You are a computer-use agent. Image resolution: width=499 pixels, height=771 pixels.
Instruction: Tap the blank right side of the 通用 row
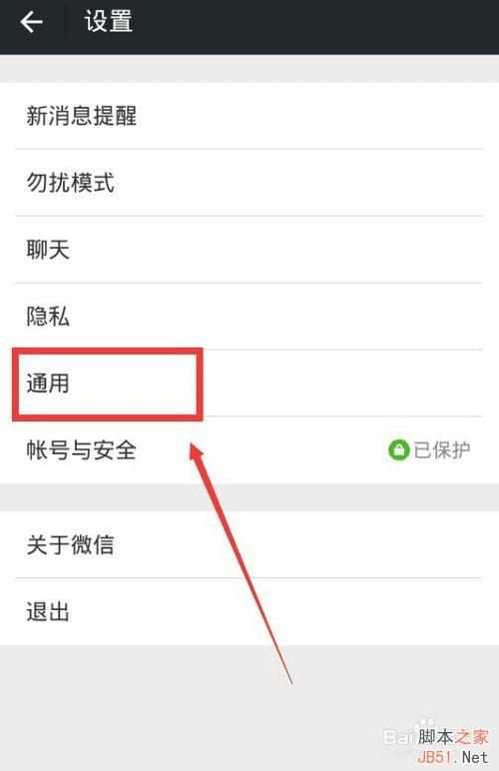(x=343, y=384)
